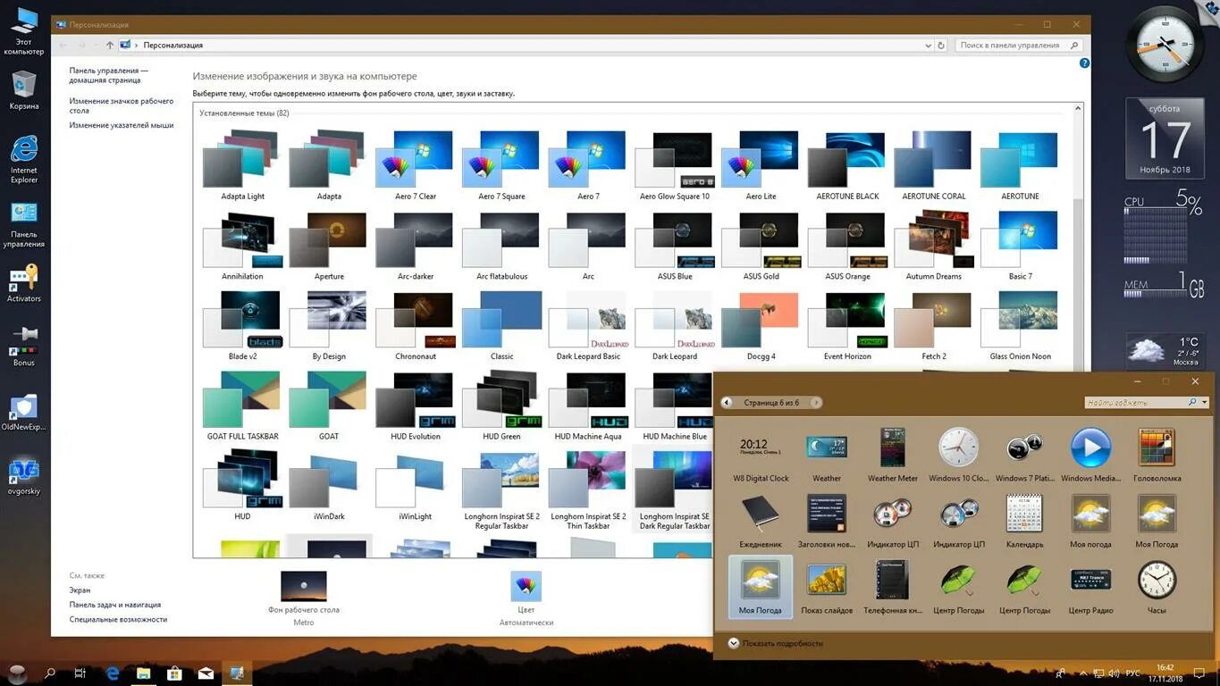The width and height of the screenshot is (1220, 686).
Task: Open the OldNewExplorer desktop icon
Action: pyautogui.click(x=24, y=413)
